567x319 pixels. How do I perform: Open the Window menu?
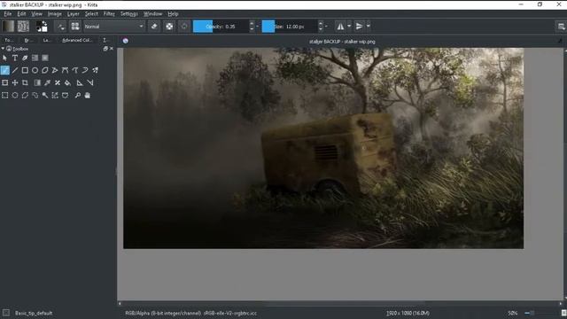pyautogui.click(x=153, y=14)
